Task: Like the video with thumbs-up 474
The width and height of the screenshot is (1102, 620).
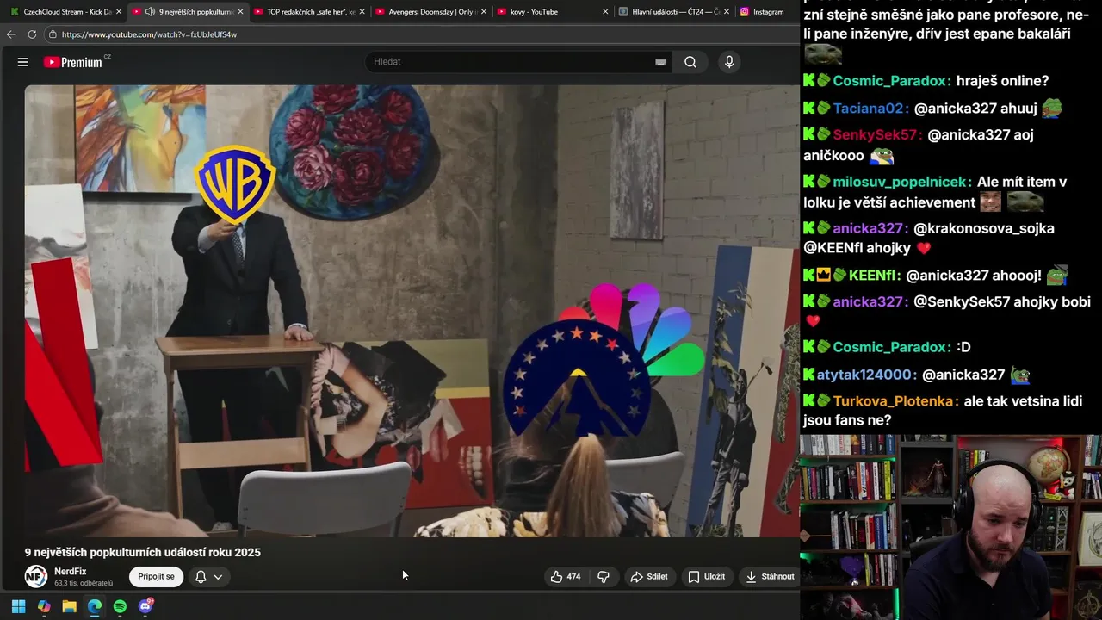Action: coord(566,577)
